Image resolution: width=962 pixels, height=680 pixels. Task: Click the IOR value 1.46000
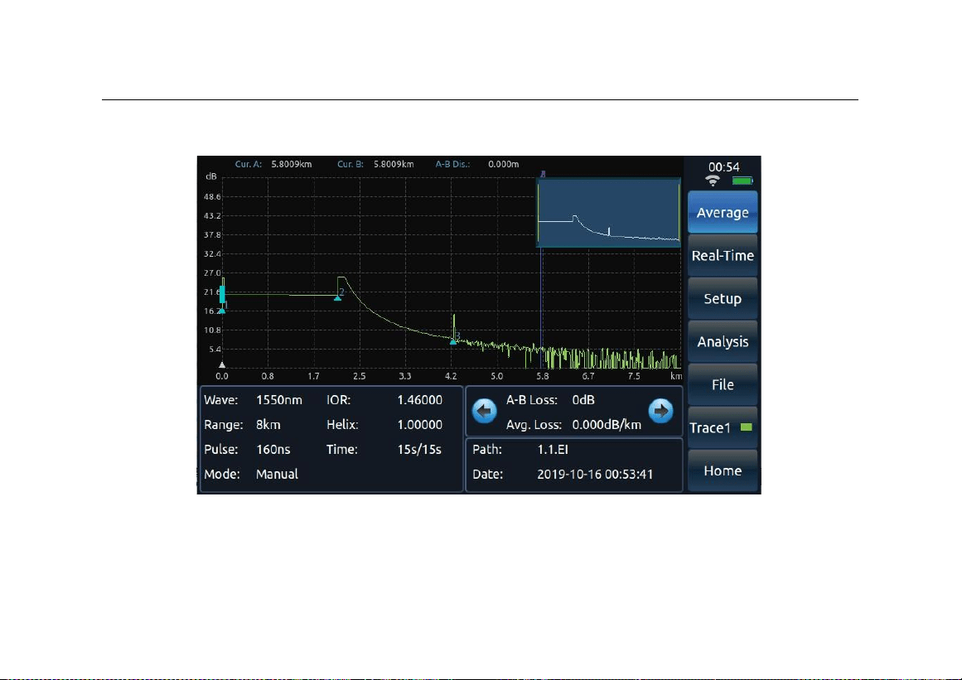click(419, 400)
